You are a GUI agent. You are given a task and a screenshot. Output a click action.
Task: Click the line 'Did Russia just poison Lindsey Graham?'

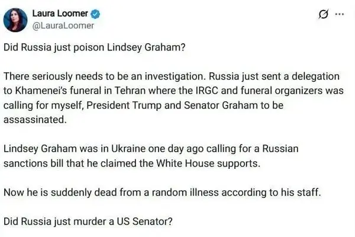[x=95, y=47]
